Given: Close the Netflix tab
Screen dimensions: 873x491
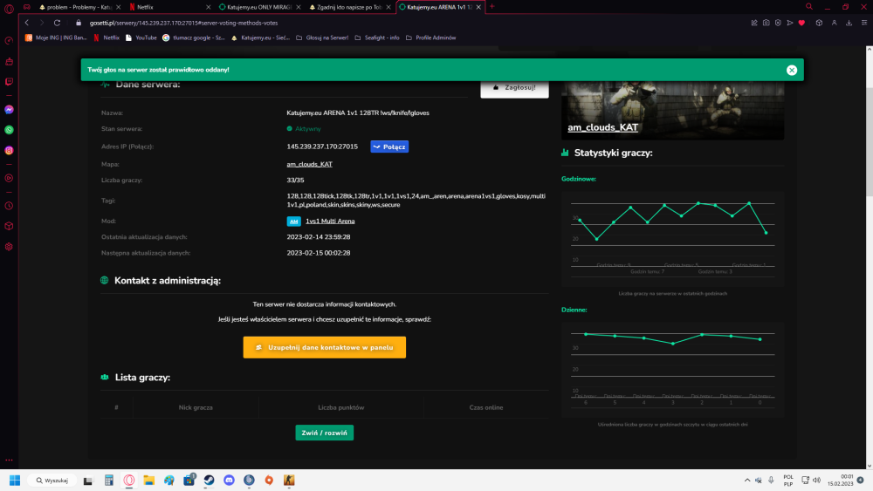Looking at the screenshot, I should point(209,7).
